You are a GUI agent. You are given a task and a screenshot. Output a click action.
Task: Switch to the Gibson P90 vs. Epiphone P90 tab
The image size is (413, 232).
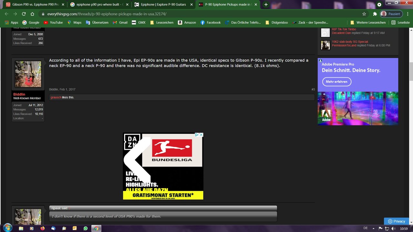[x=35, y=5]
